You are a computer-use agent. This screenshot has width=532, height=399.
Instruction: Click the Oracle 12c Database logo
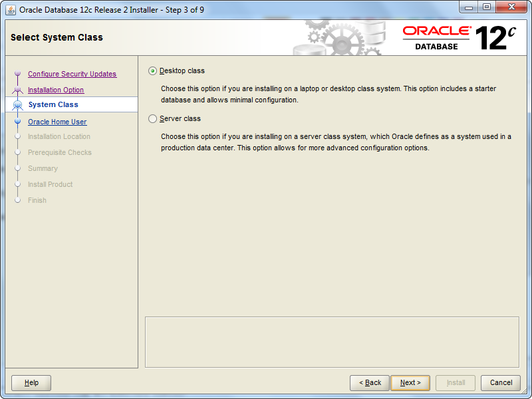tap(459, 38)
